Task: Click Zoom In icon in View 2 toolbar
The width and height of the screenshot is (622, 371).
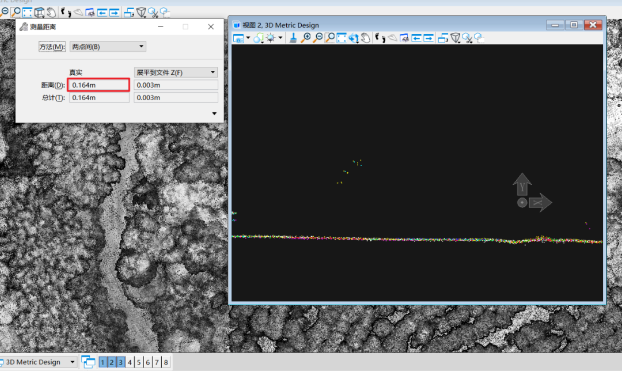Action: point(305,38)
